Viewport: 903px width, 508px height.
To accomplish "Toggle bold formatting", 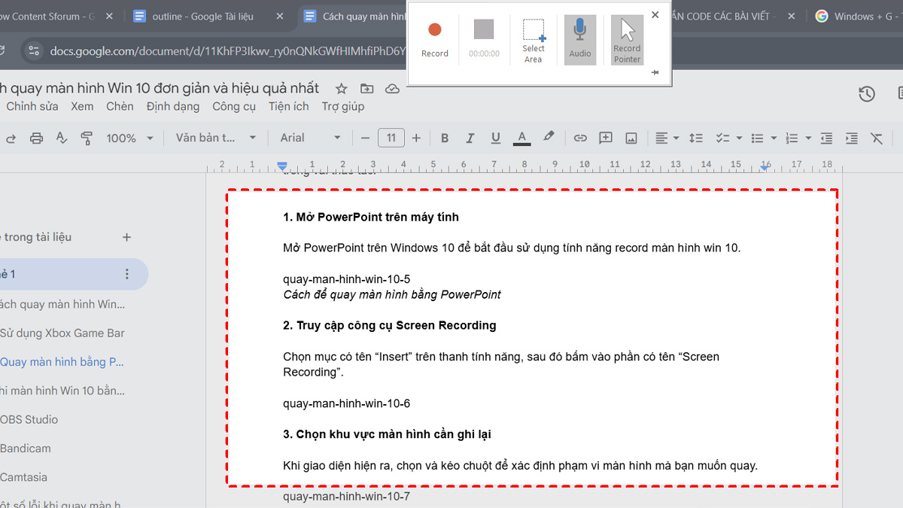I will (445, 138).
